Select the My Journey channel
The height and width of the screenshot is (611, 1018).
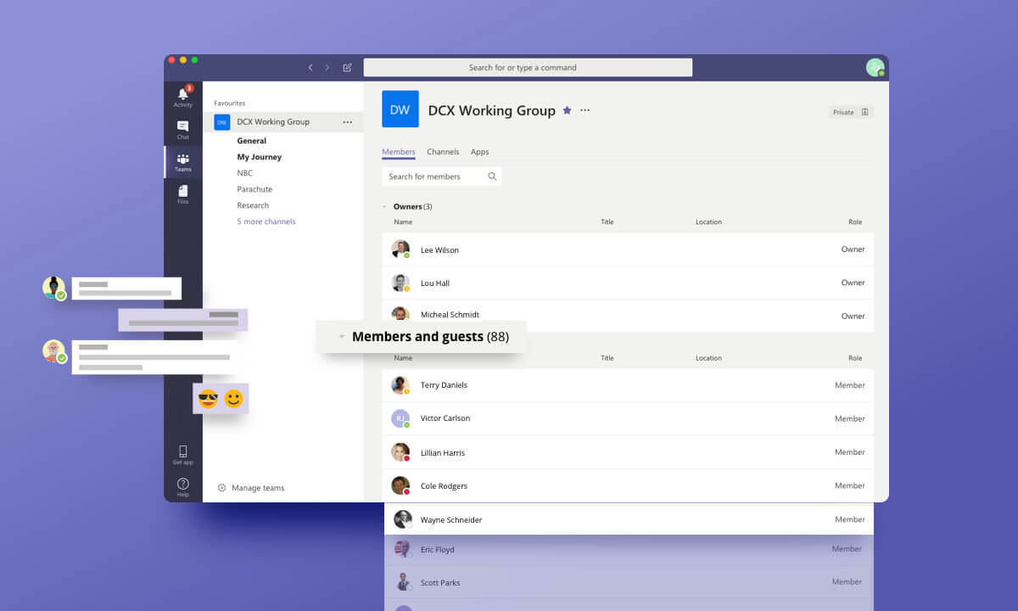click(x=259, y=157)
